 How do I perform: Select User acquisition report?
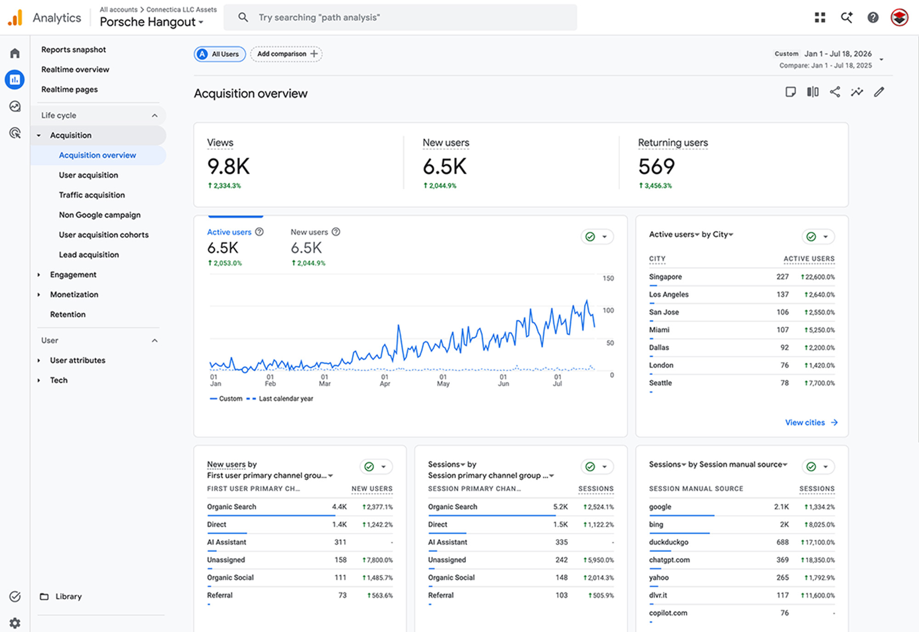click(88, 175)
